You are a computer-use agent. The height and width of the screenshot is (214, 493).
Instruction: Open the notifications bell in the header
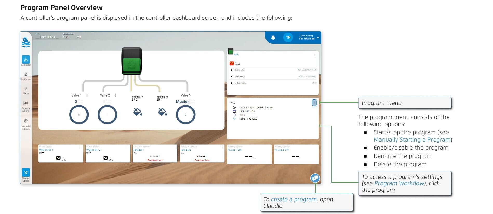273,38
